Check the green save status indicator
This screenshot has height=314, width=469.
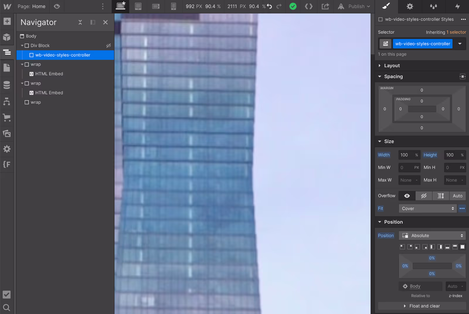[x=293, y=6]
